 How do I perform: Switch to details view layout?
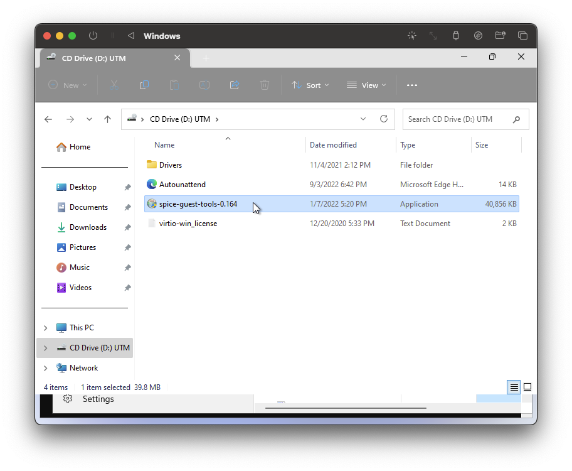pyautogui.click(x=514, y=387)
